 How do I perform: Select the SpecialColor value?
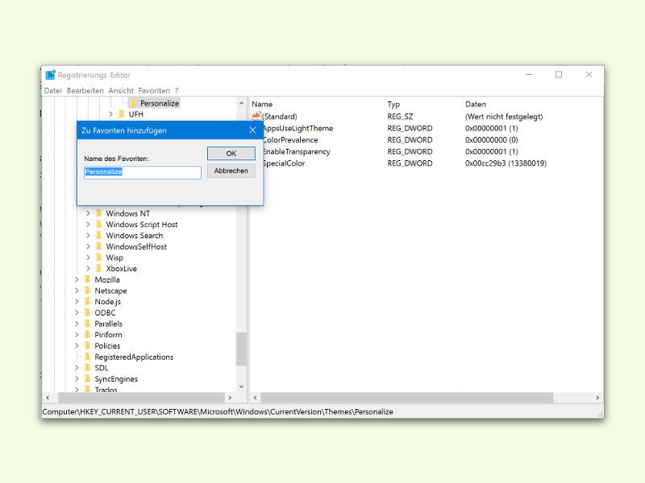284,163
